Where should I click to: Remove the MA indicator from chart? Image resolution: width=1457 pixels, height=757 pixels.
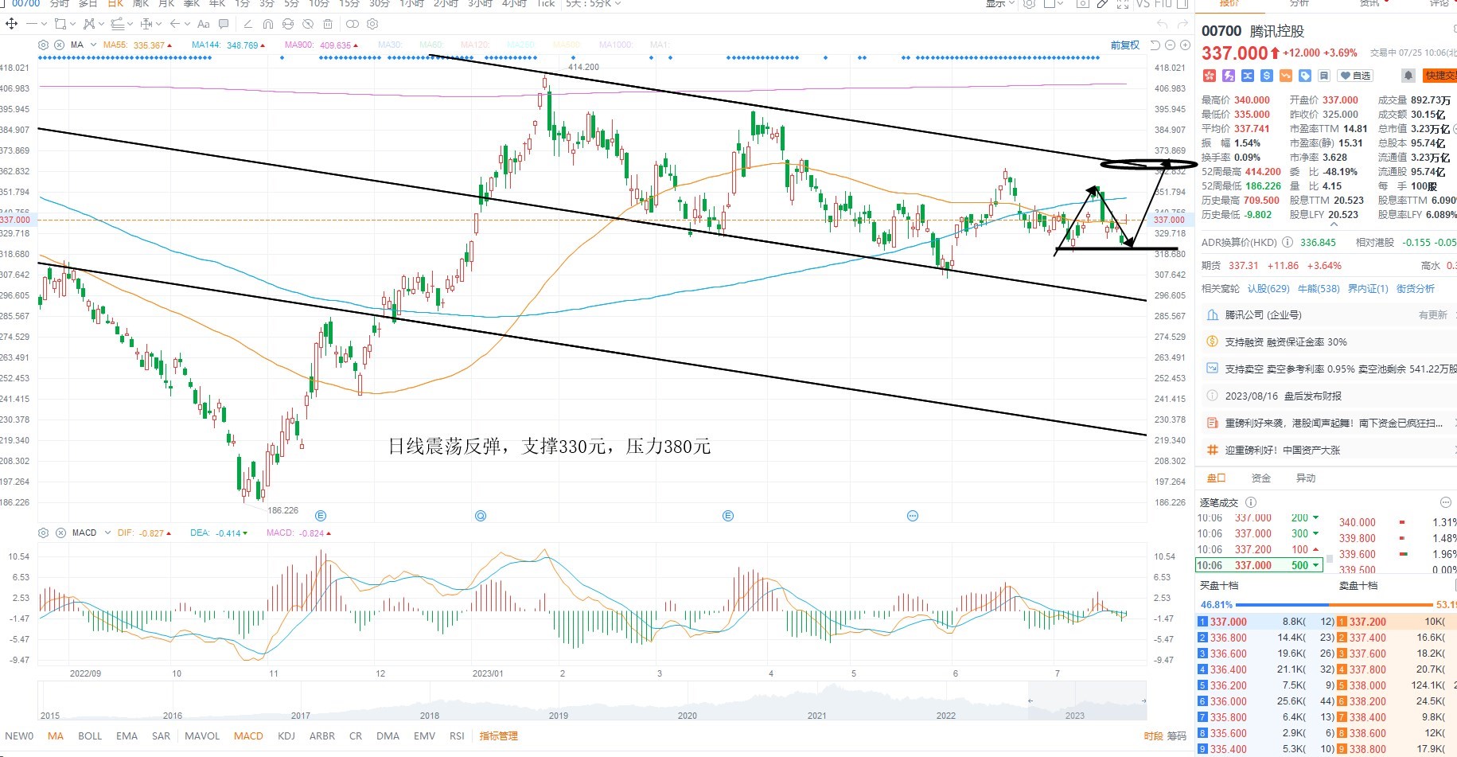tap(60, 45)
